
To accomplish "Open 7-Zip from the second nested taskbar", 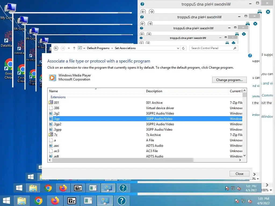I will pyautogui.click(x=78, y=188).
